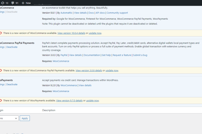Click the 'Required by:' plugins line
202x134 pixels.
tap(105, 19)
